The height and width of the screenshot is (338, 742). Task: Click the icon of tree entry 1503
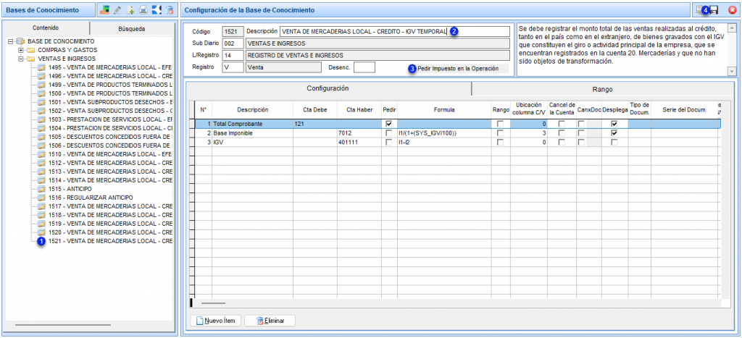click(41, 119)
